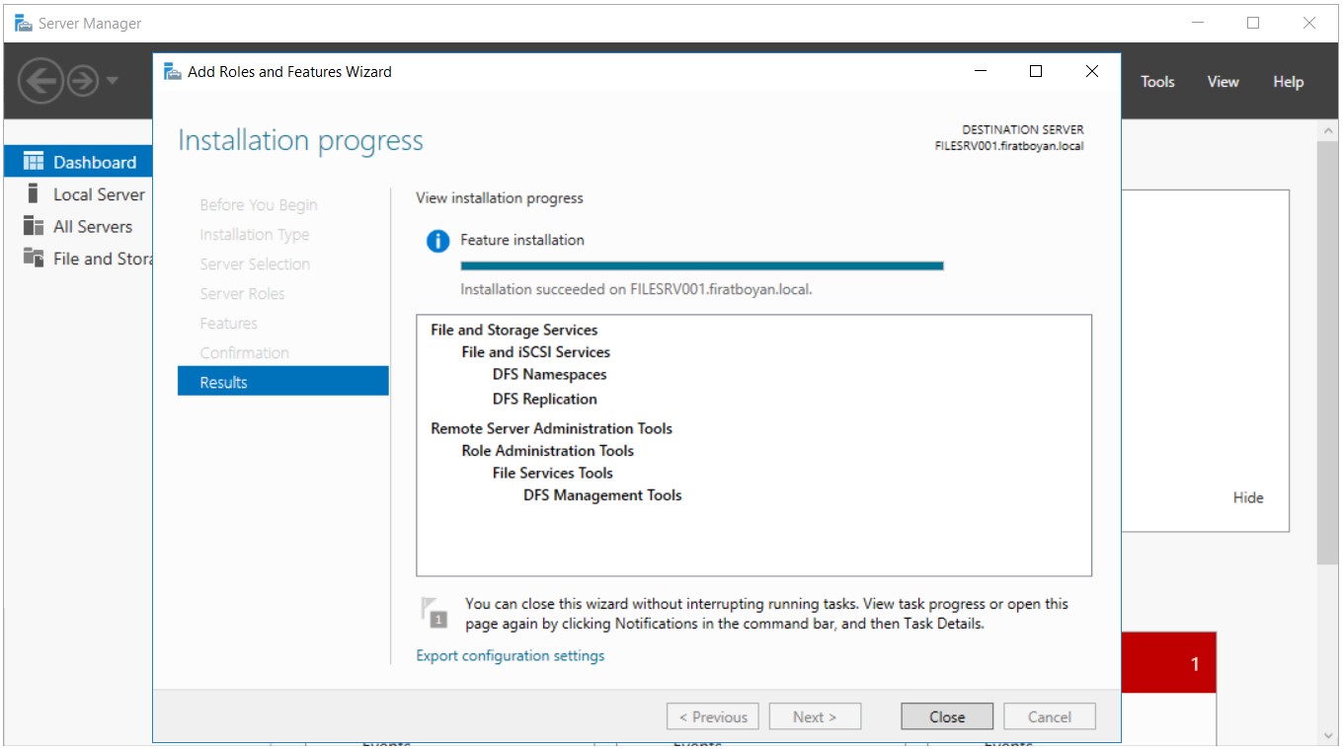Viewport: 1344px width, 749px height.
Task: Click the 'FILESRV001.firatboyan.local' destination server name
Action: click(1008, 146)
